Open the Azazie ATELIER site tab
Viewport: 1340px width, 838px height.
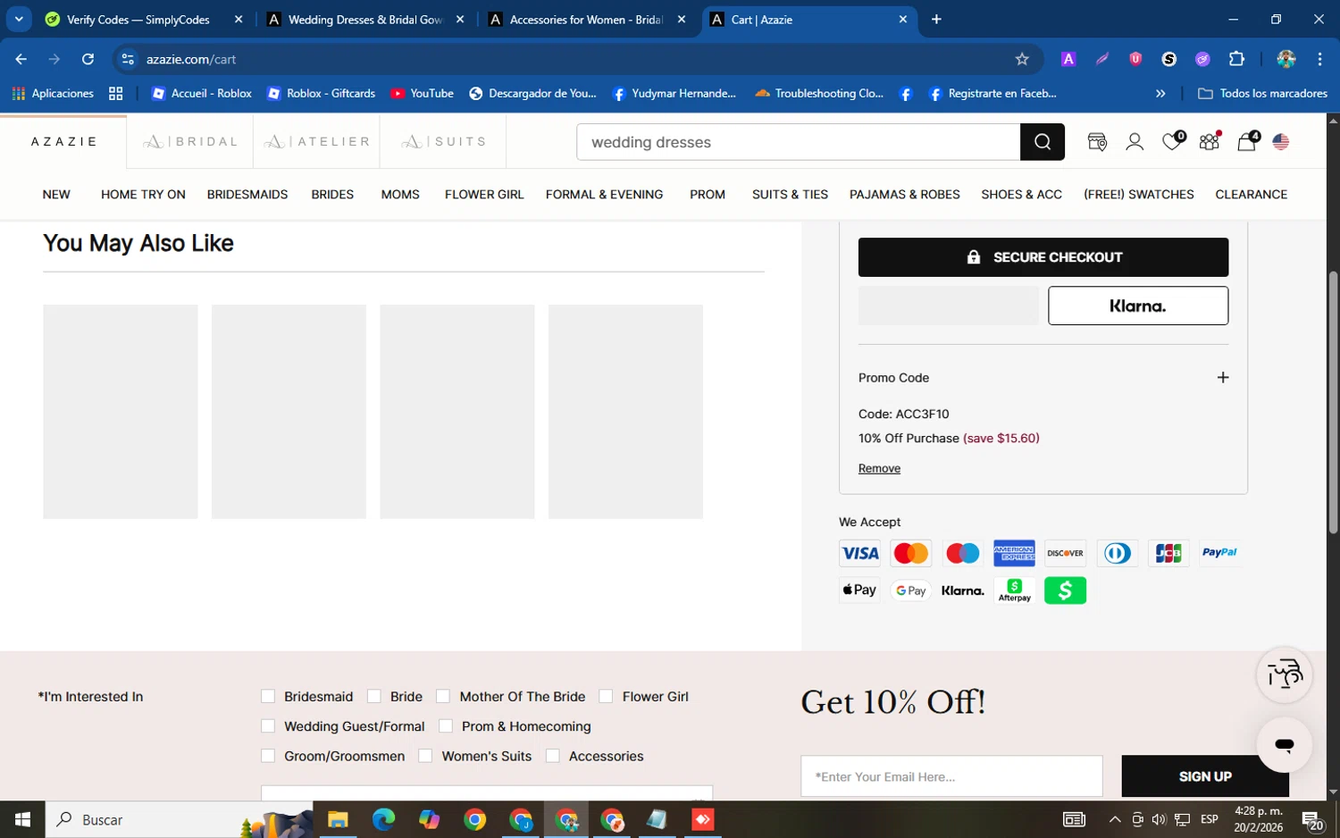click(317, 142)
